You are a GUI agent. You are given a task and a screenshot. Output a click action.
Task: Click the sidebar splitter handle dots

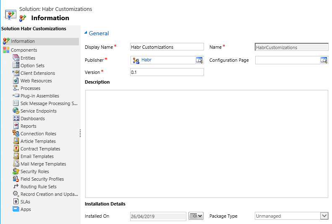[80, 133]
